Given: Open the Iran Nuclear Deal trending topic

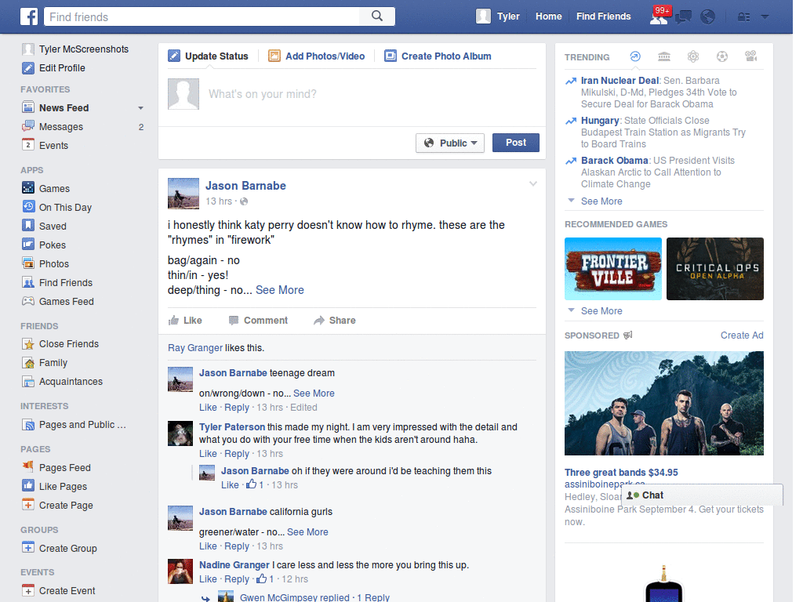Looking at the screenshot, I should 620,81.
